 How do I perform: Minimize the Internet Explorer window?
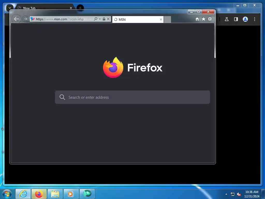point(192,12)
